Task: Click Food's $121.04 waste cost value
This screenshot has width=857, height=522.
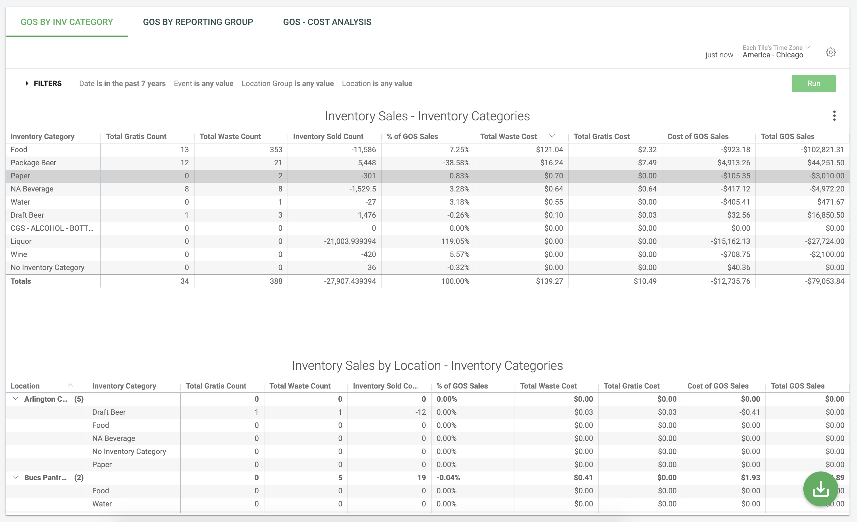Action: click(x=549, y=150)
